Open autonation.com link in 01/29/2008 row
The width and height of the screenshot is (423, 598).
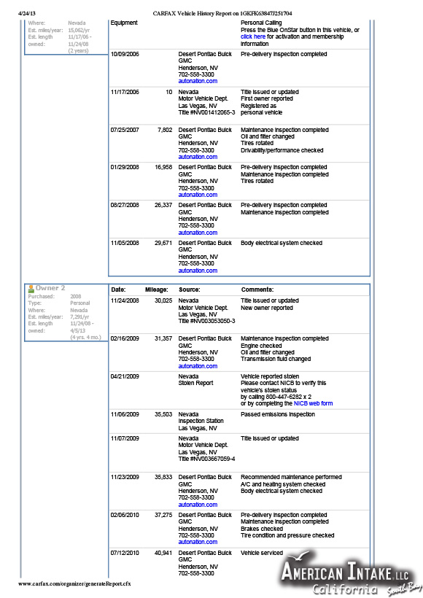(198, 195)
